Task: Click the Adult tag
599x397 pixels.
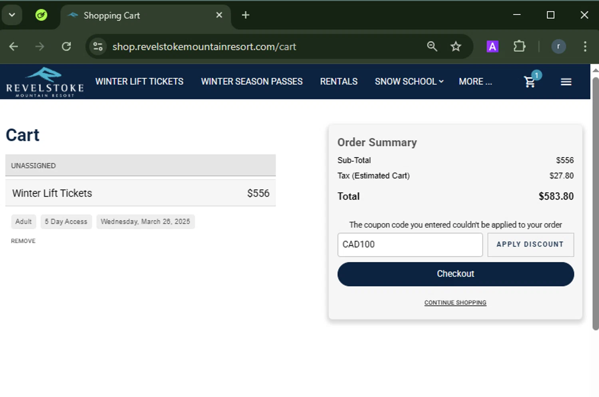Action: click(x=24, y=222)
